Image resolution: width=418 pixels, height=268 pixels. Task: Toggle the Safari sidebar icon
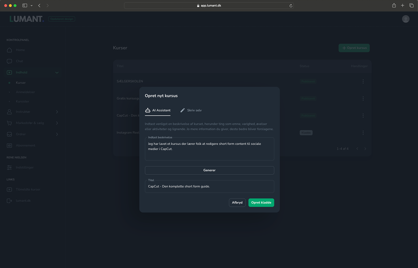[25, 5]
